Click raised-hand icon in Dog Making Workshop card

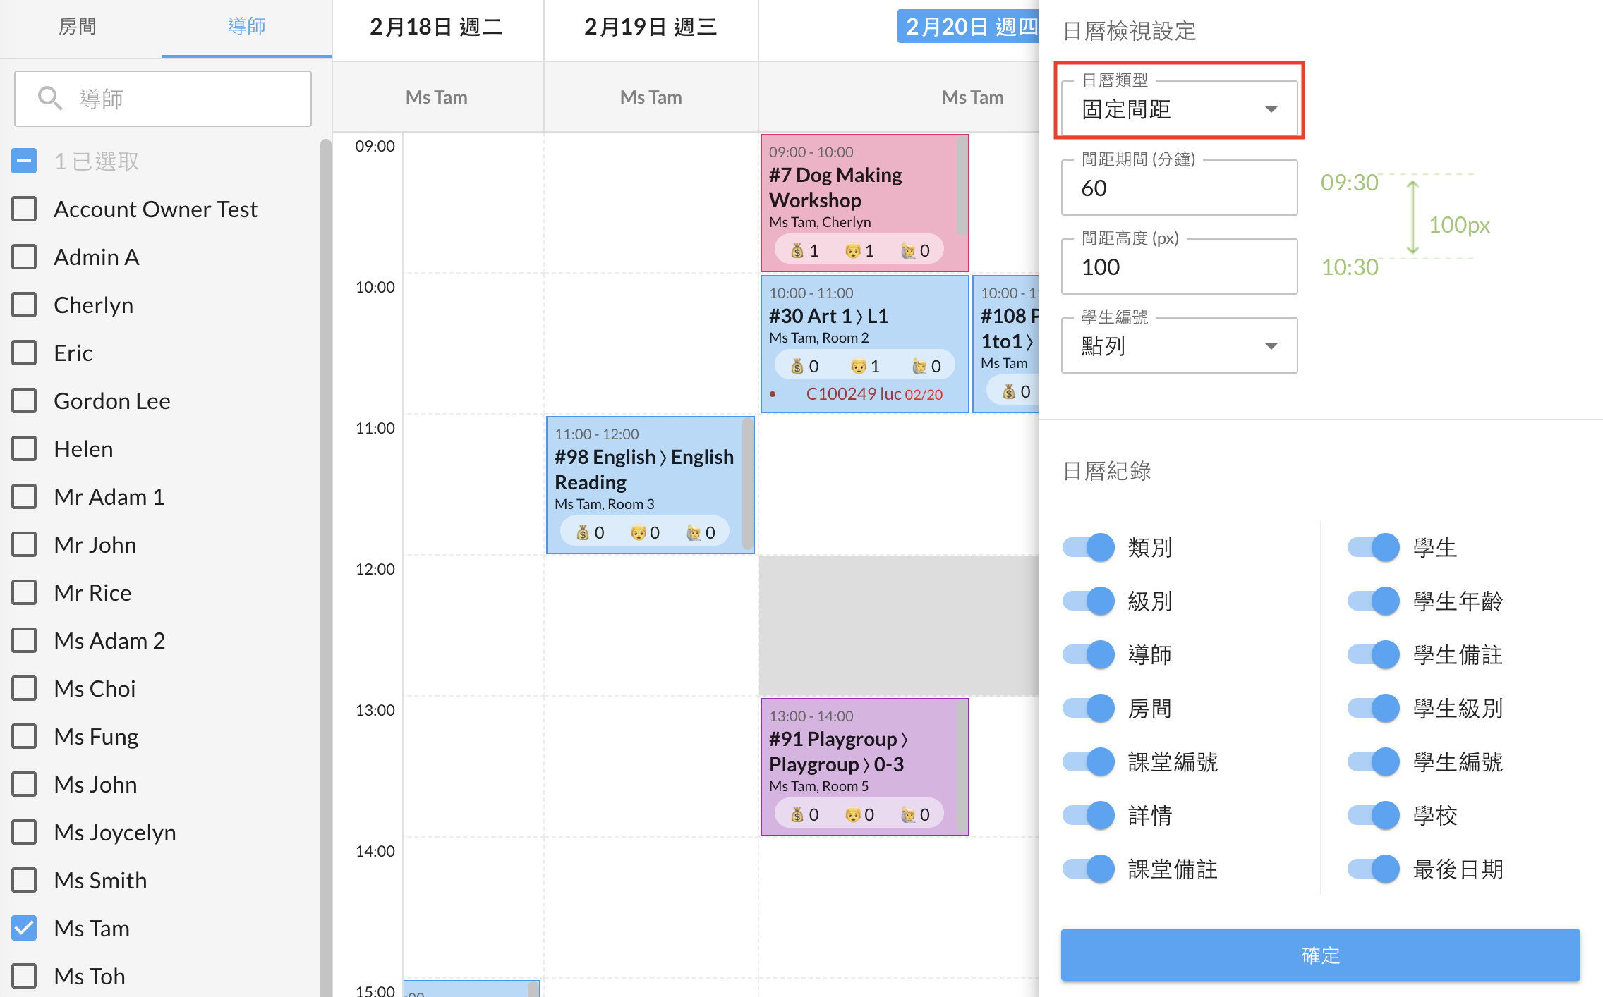click(908, 250)
